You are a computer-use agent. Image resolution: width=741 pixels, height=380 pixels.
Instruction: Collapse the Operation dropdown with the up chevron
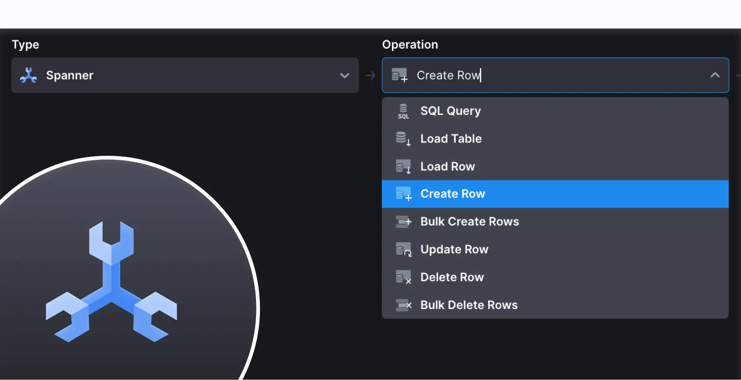pos(715,75)
